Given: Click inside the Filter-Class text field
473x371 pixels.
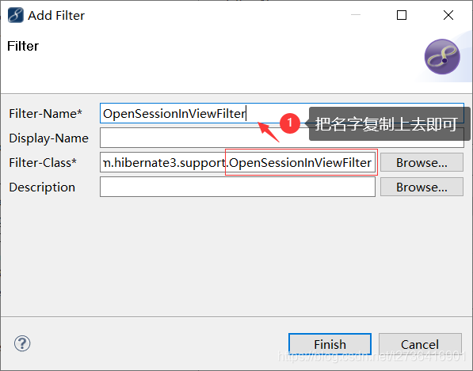Looking at the screenshot, I should point(238,162).
